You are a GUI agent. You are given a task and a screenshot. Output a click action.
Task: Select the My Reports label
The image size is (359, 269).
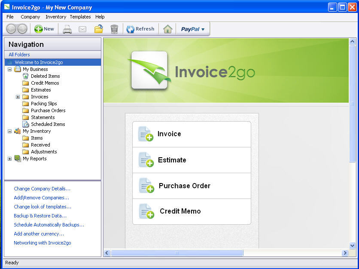click(35, 159)
